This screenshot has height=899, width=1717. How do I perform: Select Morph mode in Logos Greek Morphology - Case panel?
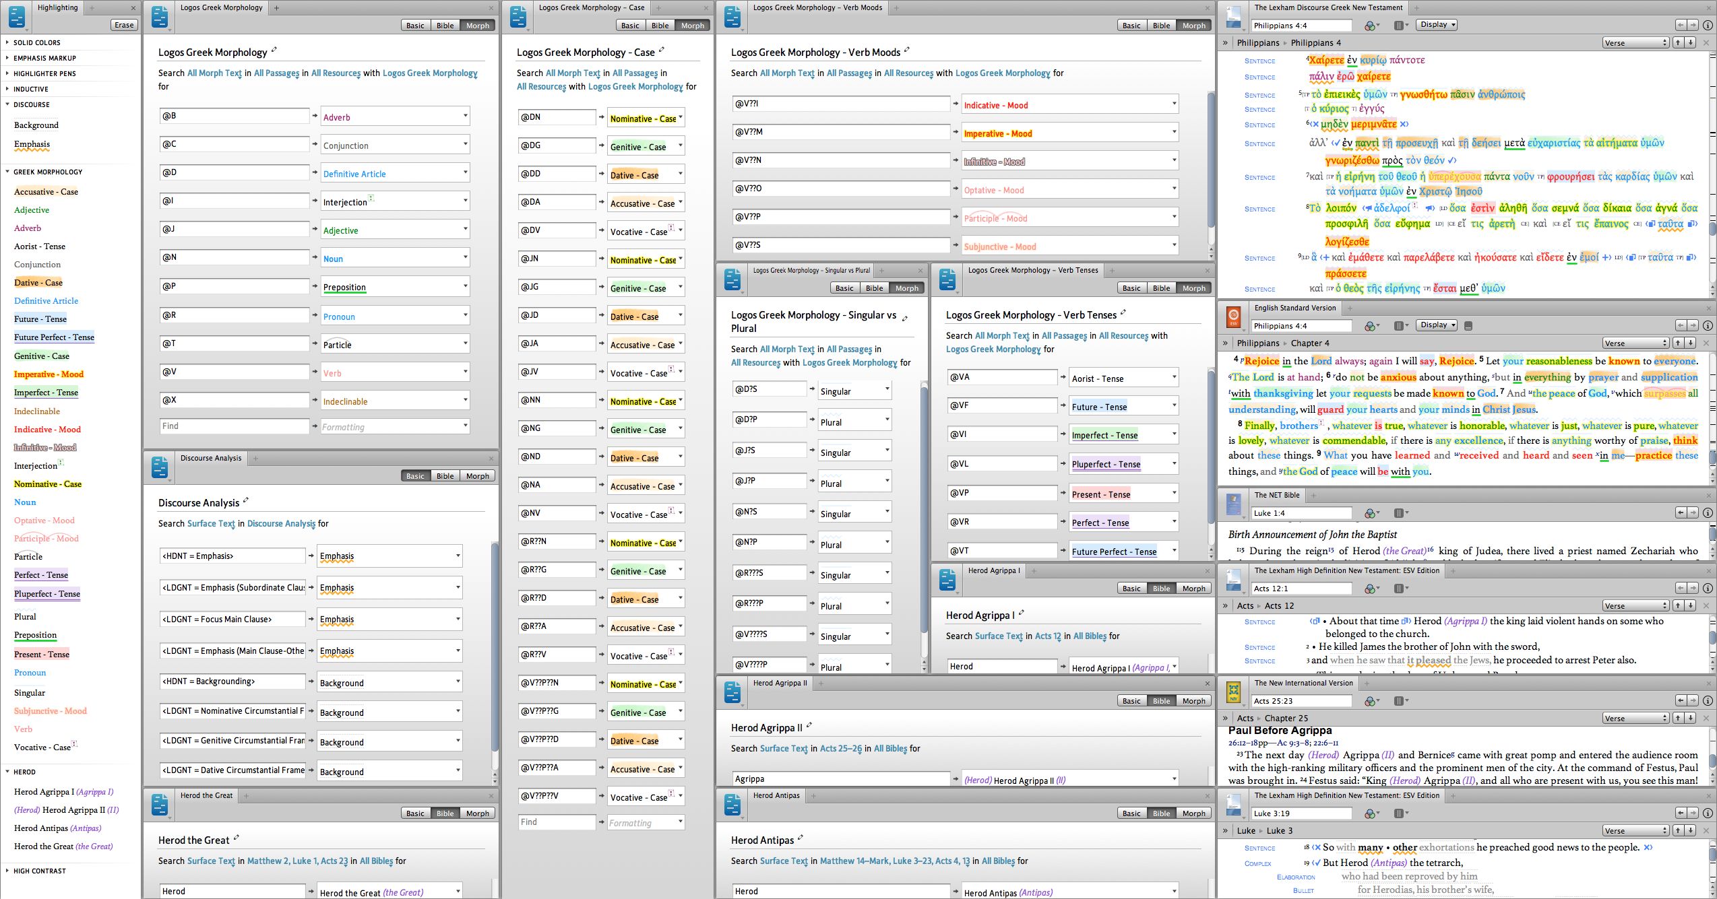pos(692,26)
